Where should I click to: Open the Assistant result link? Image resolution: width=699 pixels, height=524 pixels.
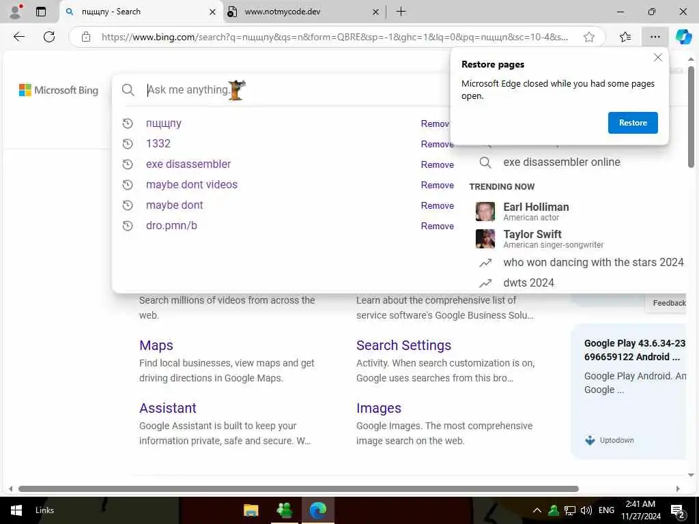168,408
